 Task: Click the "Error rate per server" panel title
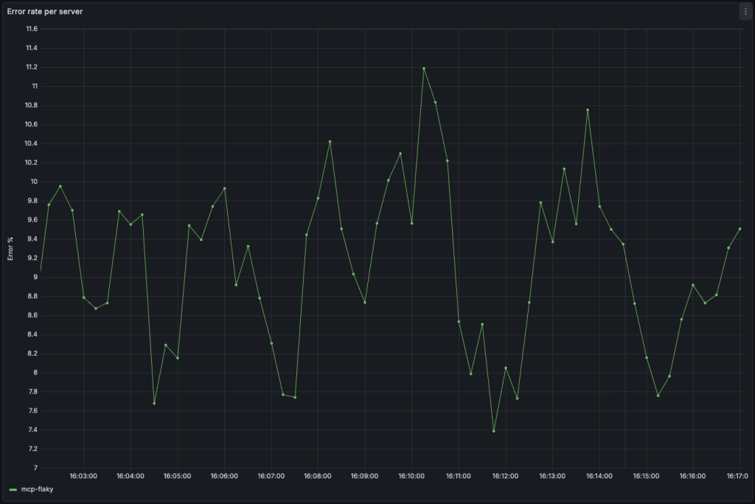45,12
